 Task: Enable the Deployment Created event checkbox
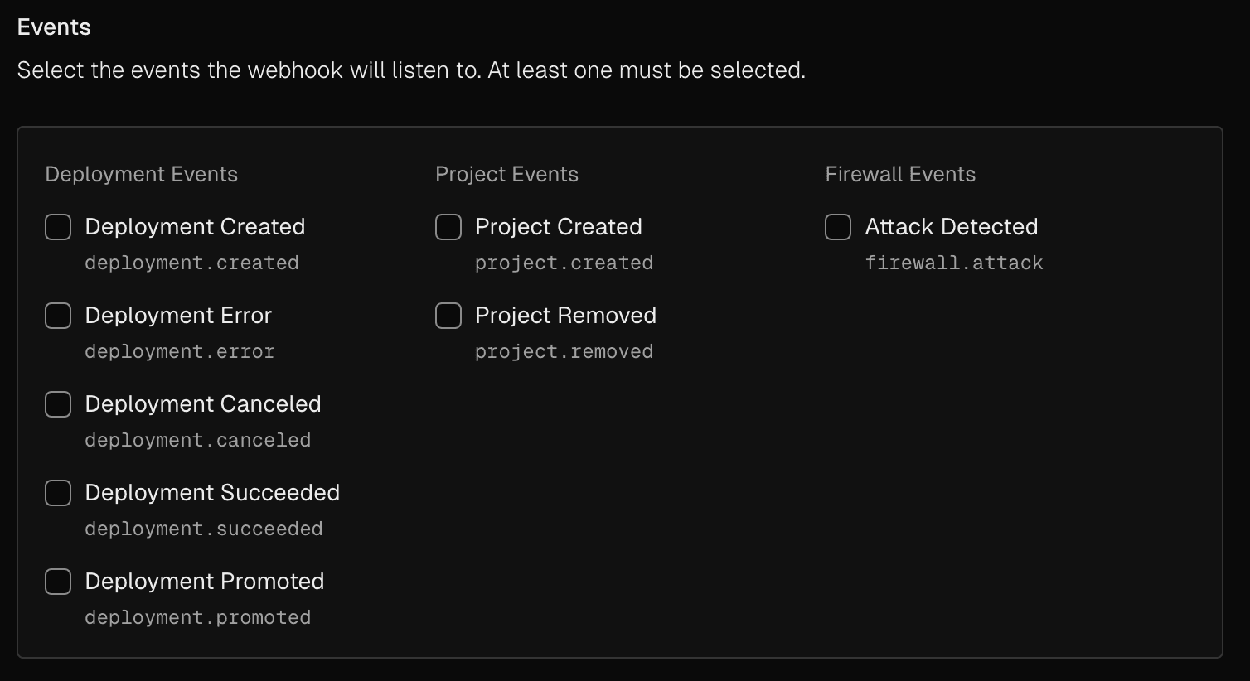57,226
